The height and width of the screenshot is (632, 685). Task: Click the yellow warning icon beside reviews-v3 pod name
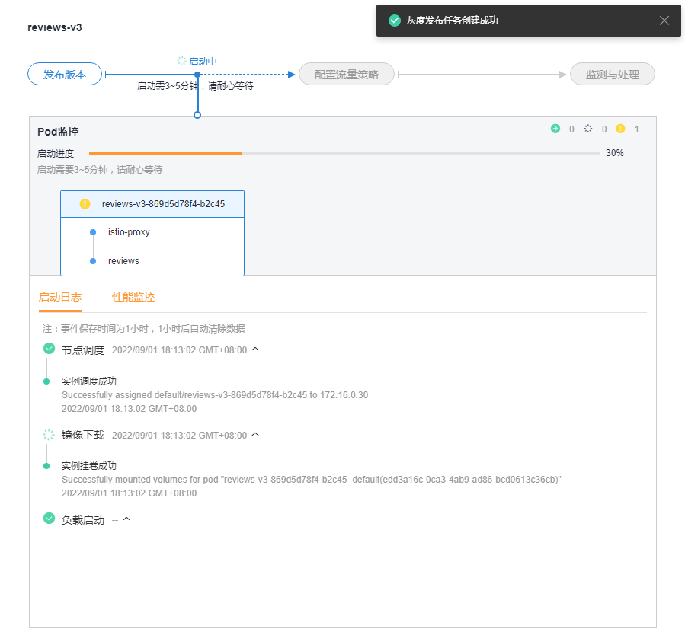coord(85,204)
